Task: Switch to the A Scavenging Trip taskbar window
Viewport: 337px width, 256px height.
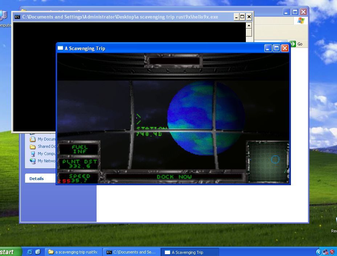Action: pyautogui.click(x=189, y=252)
